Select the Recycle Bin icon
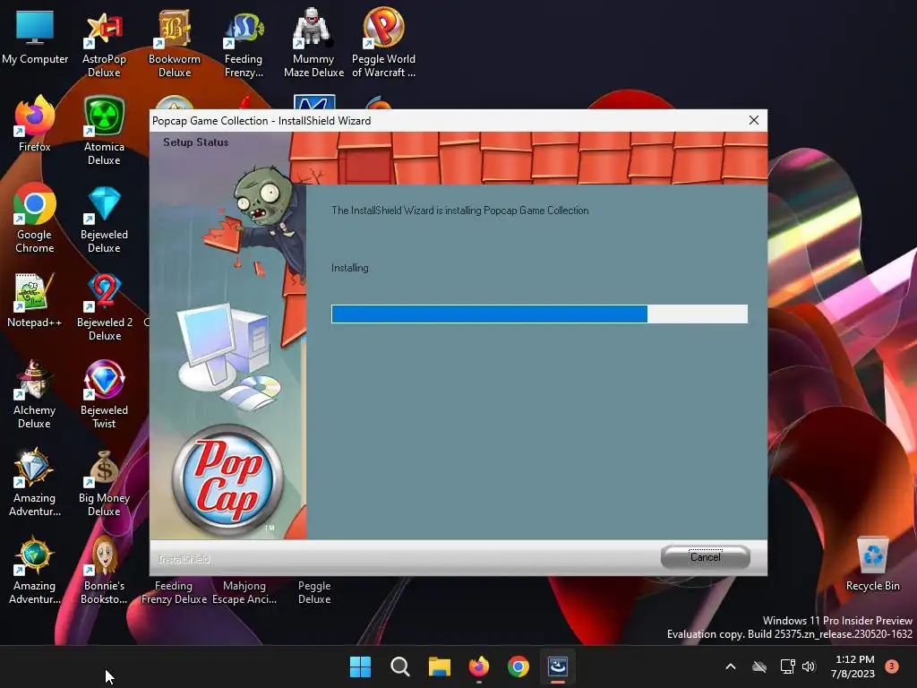Viewport: 917px width, 688px height. tap(872, 564)
